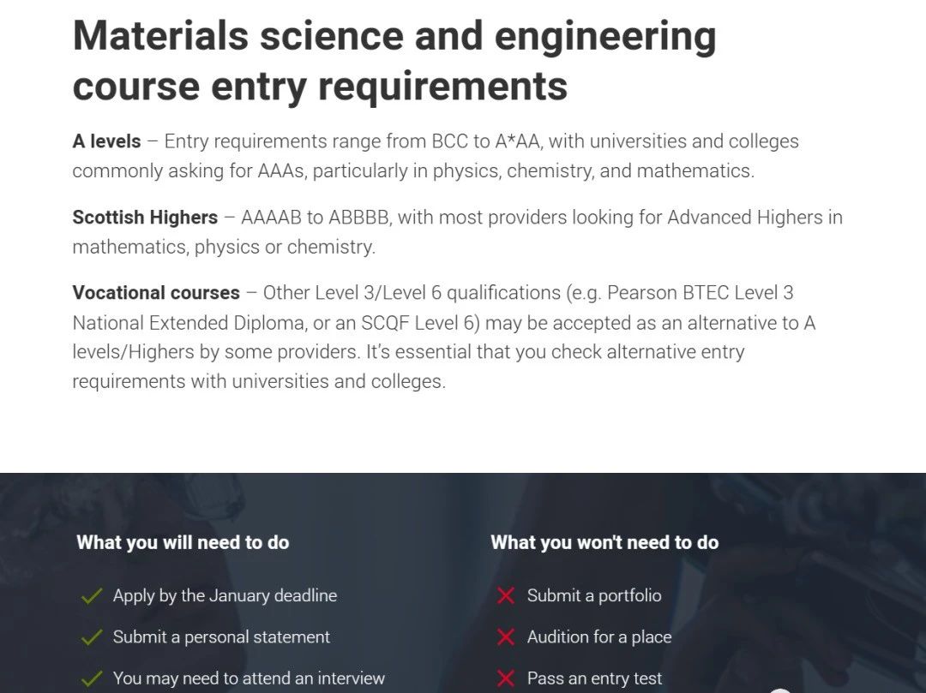Click 'Pass an entry test' list item text
The image size is (926, 693).
coord(595,678)
